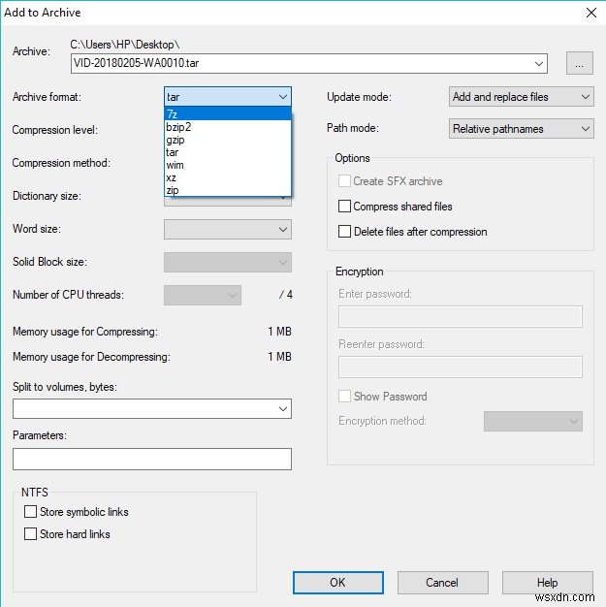Click the browse (...) button beside the archive name
The image size is (606, 607).
point(579,63)
